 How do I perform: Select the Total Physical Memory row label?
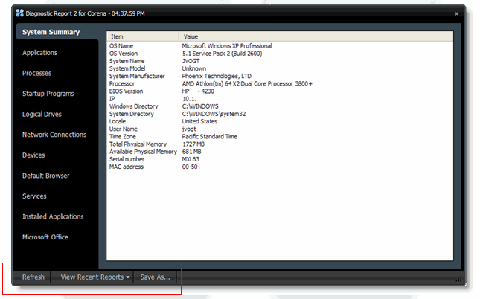138,144
